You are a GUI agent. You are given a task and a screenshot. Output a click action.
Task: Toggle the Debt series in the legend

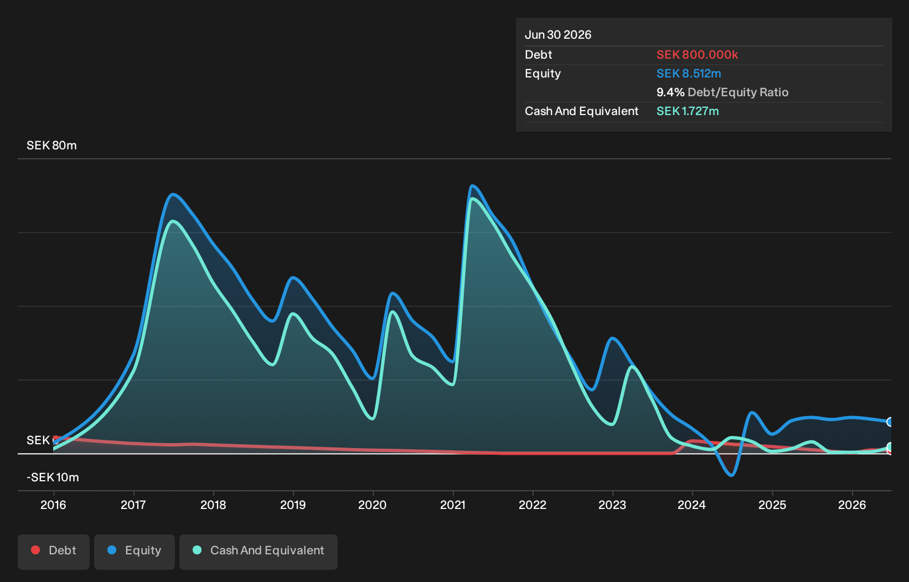point(54,552)
